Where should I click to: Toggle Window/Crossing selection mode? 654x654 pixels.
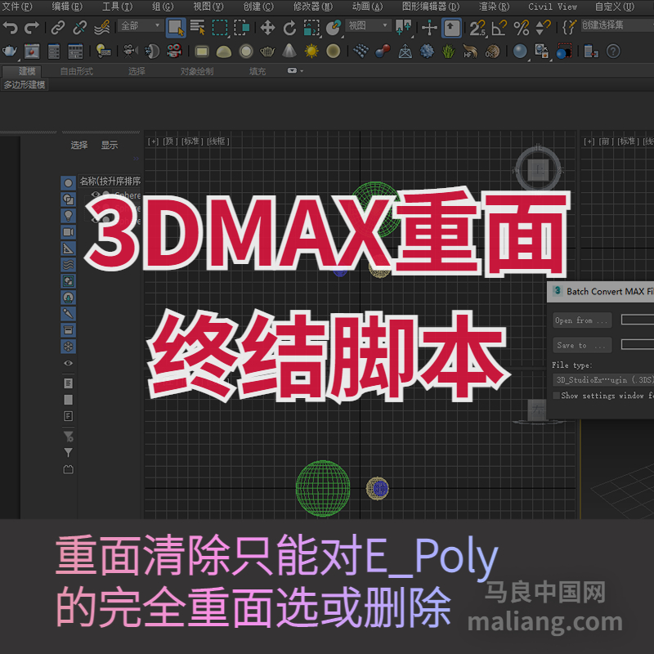point(241,28)
